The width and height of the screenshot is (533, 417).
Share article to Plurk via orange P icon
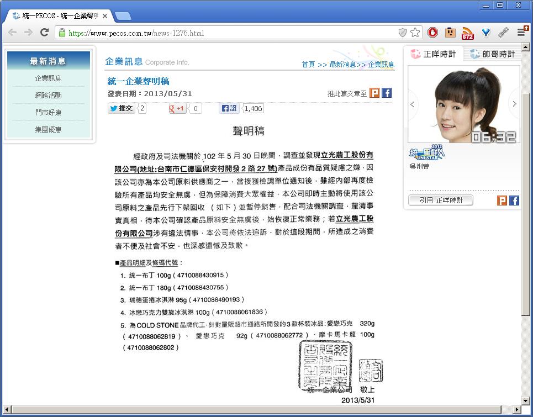pyautogui.click(x=374, y=93)
